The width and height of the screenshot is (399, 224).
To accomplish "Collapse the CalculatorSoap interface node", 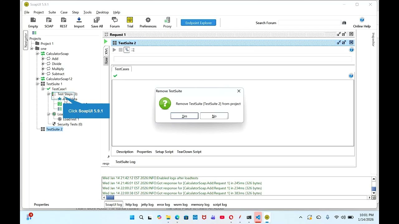I will (x=37, y=54).
